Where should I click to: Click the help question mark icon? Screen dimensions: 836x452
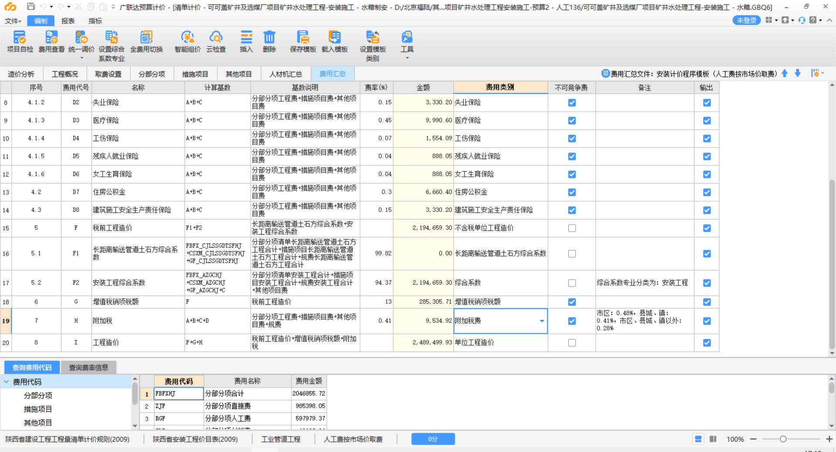[x=813, y=20]
